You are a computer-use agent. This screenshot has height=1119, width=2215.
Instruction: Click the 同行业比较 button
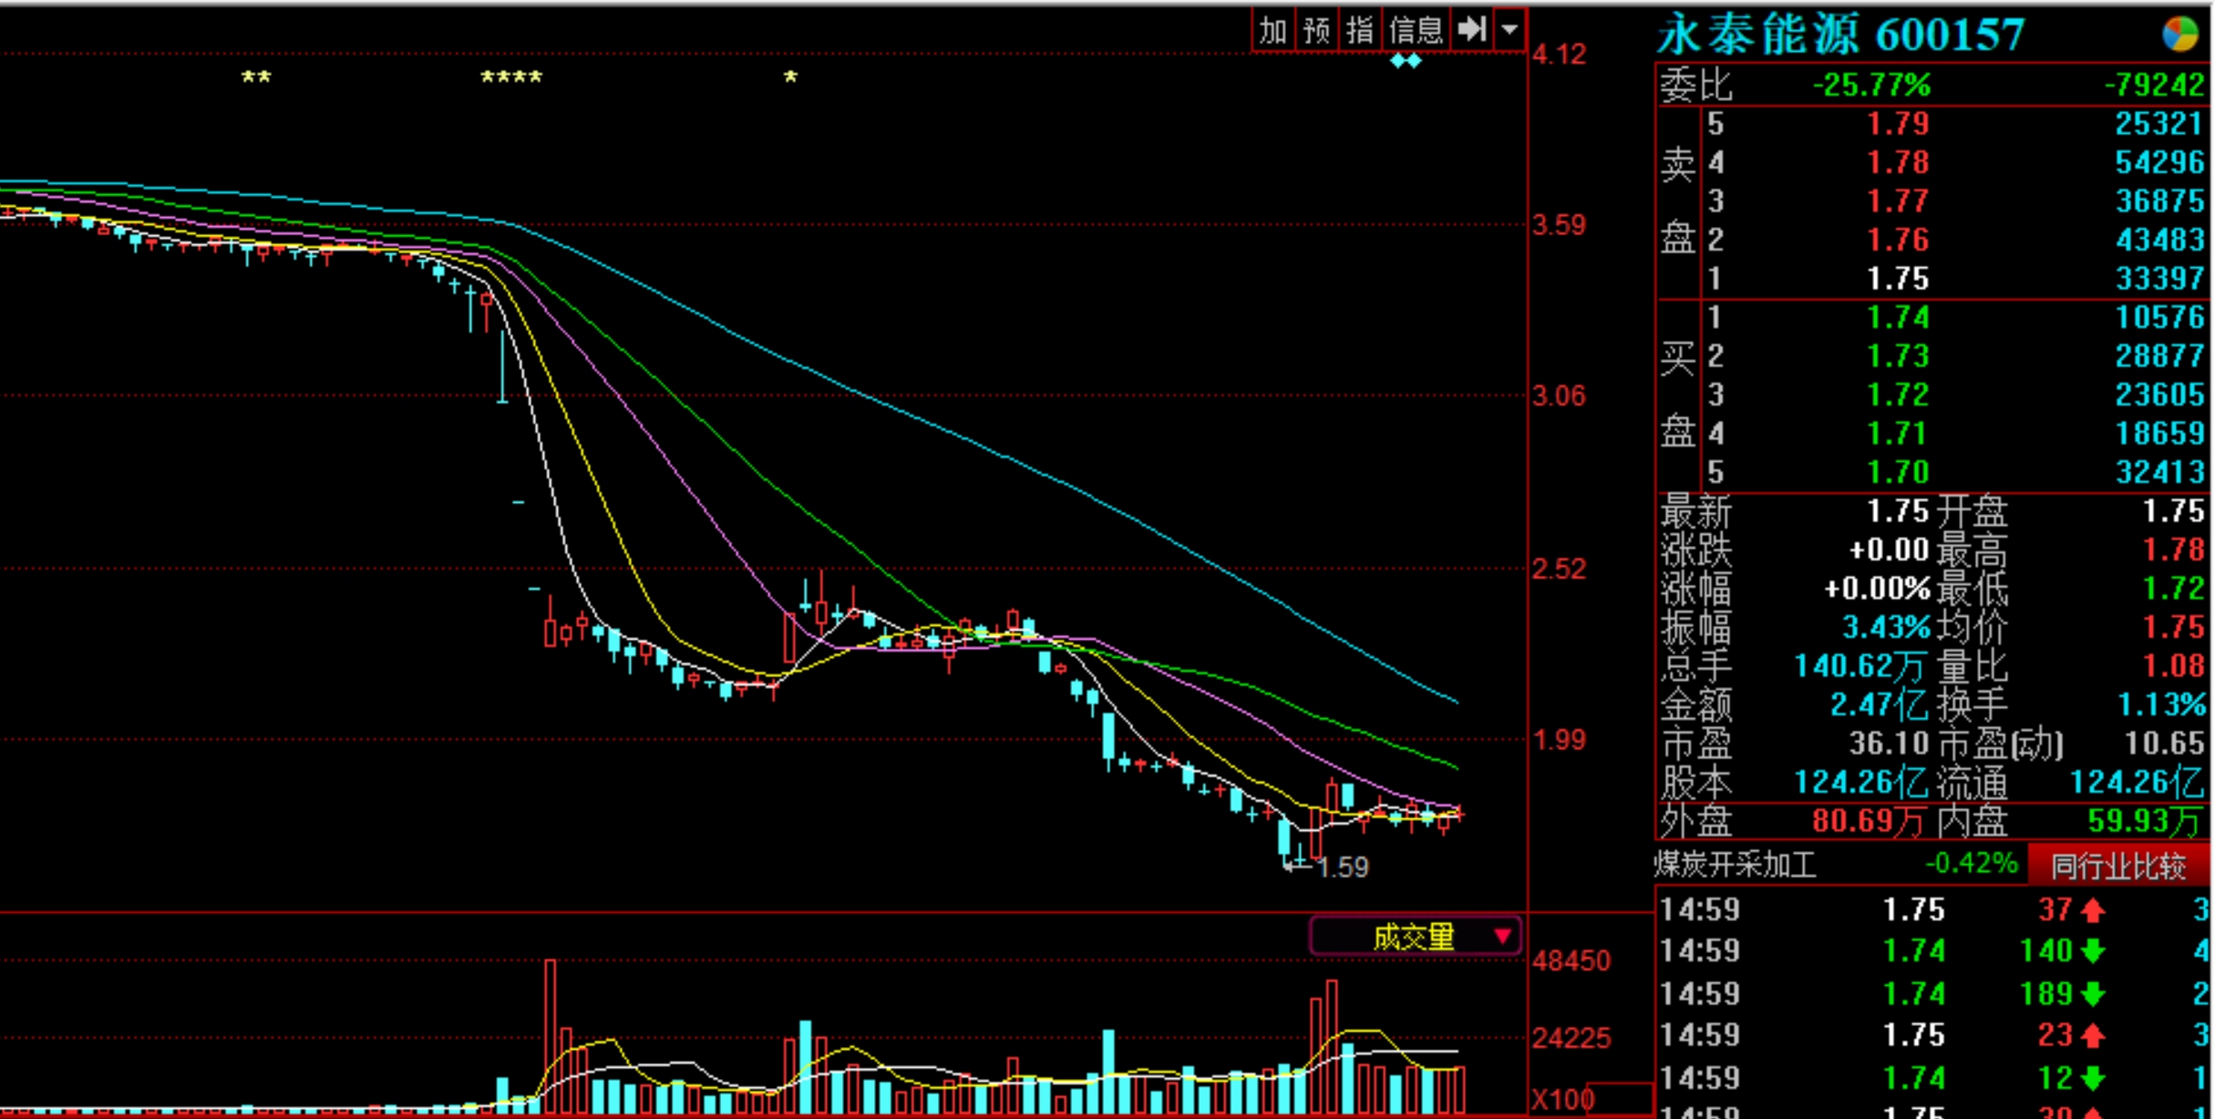click(2117, 866)
